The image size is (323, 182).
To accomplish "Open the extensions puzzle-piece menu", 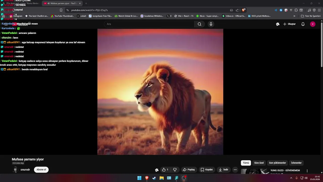I will click(x=296, y=10).
